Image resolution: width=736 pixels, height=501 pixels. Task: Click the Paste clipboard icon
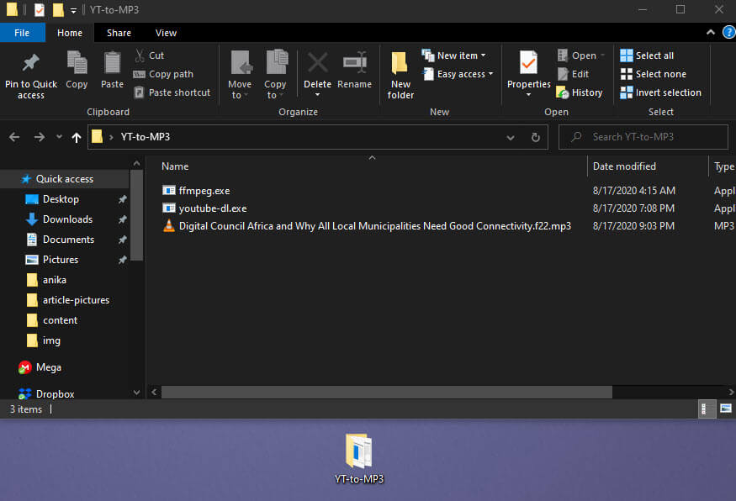pos(112,64)
